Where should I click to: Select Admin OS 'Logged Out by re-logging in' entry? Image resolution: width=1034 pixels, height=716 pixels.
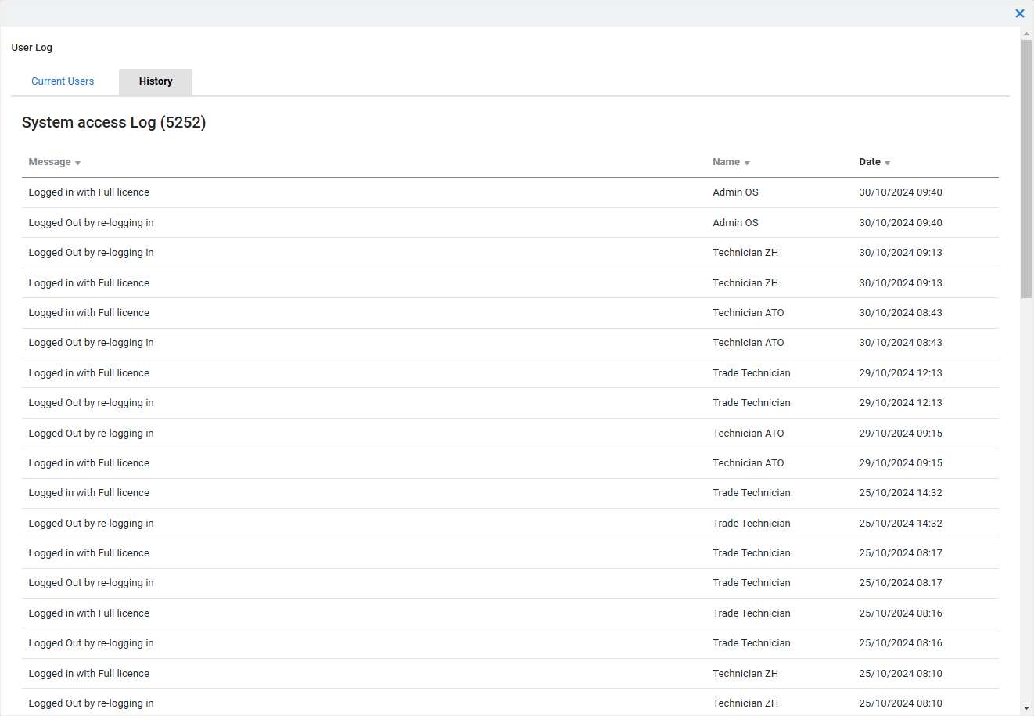91,223
